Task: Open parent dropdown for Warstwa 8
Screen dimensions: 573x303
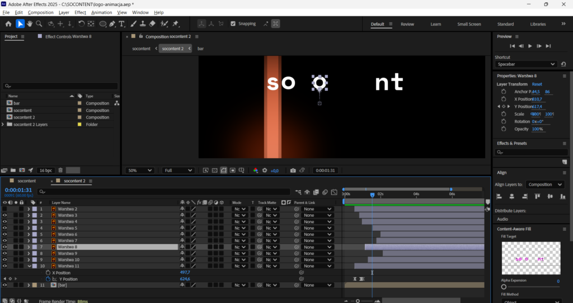Action: click(317, 247)
